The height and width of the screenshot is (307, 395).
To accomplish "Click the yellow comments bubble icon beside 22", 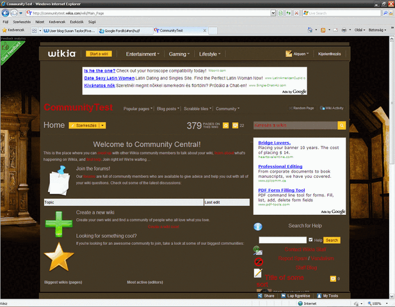I will pos(235,125).
